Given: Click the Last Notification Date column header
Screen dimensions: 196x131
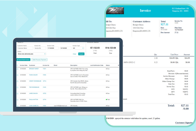Looking at the screenshot, I should pyautogui.click(x=97, y=65).
